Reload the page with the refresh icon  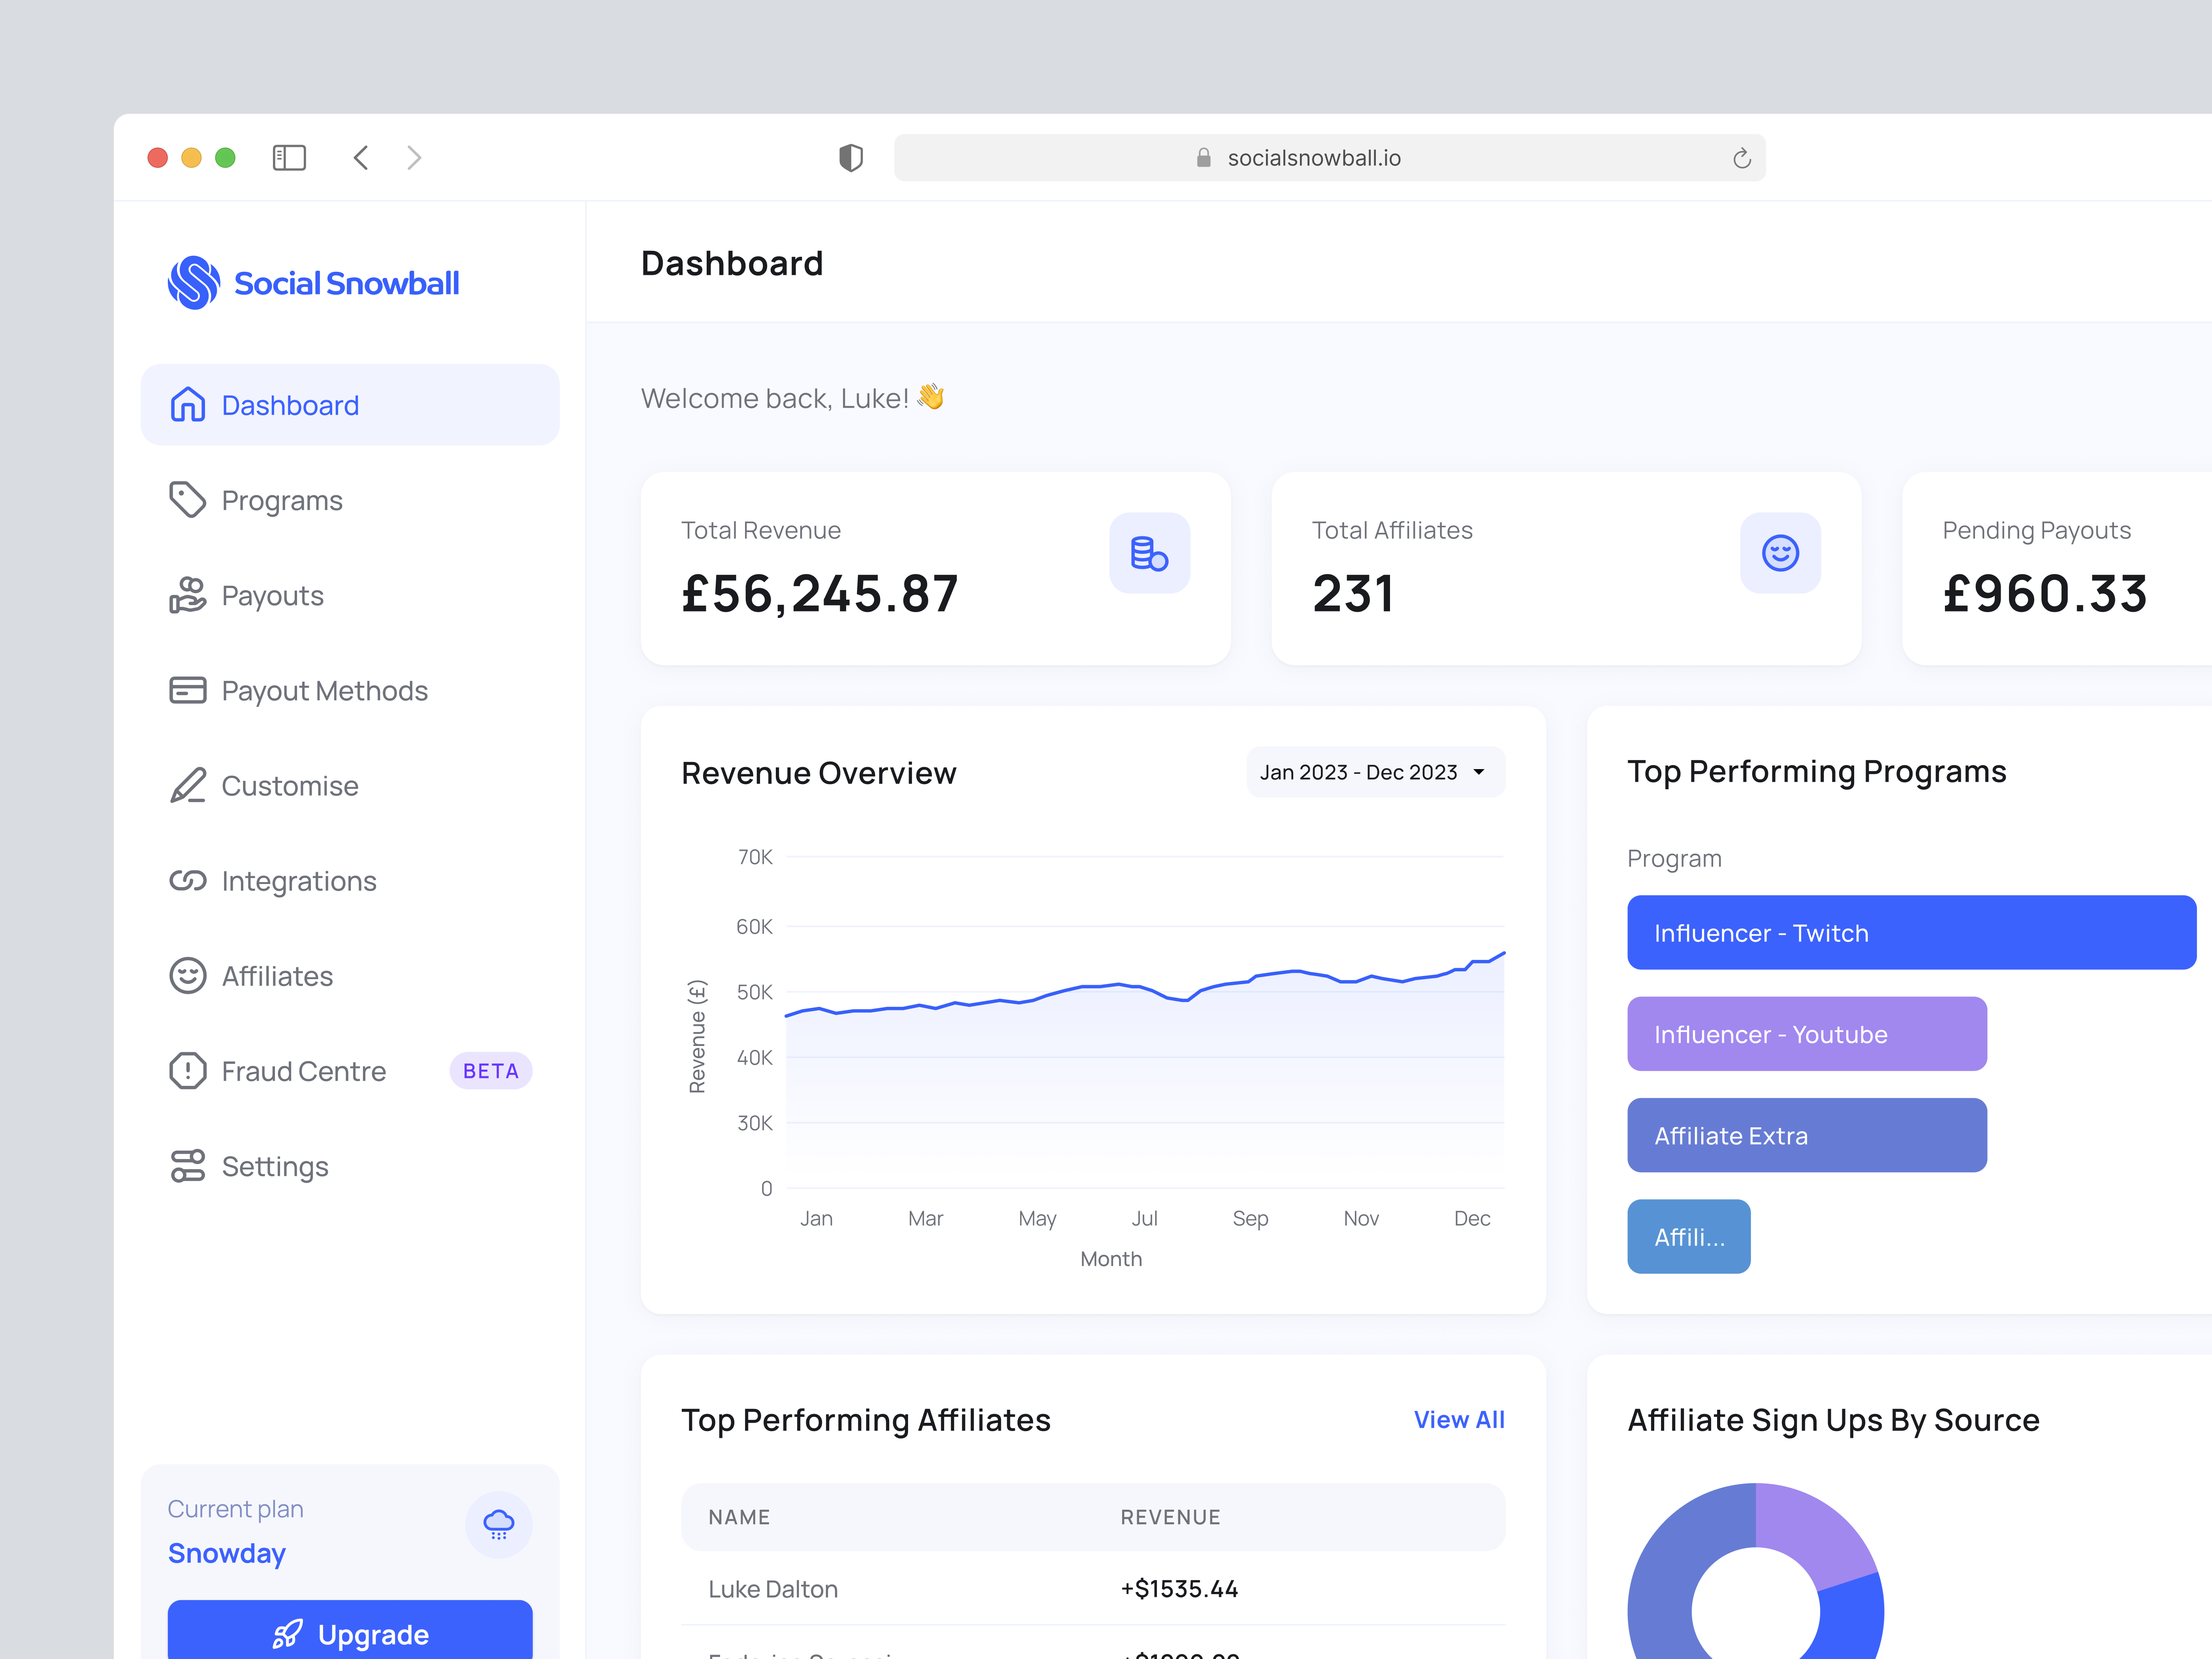1741,158
